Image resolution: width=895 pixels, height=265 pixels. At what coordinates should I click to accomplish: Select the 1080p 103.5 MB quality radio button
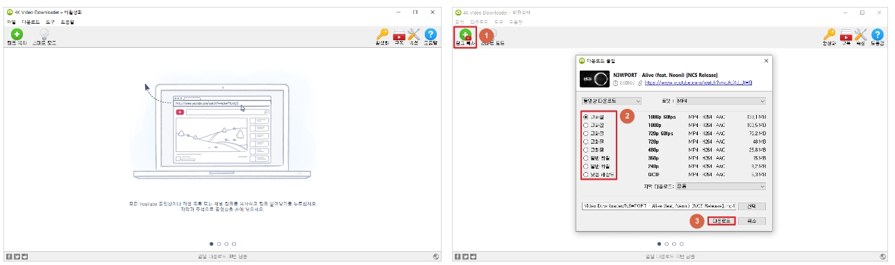[587, 125]
